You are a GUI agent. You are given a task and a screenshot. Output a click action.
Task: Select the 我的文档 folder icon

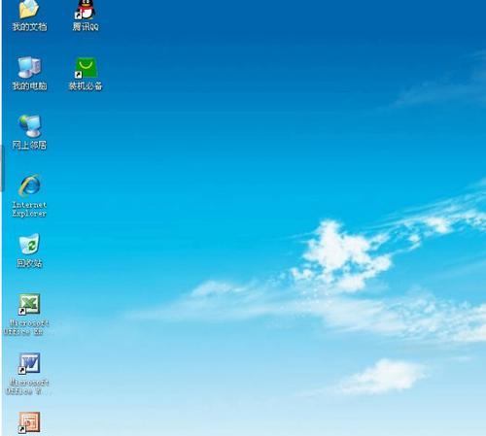tap(29, 9)
